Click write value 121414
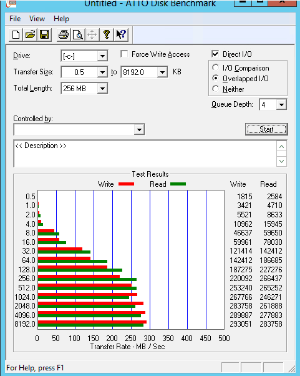 241,251
